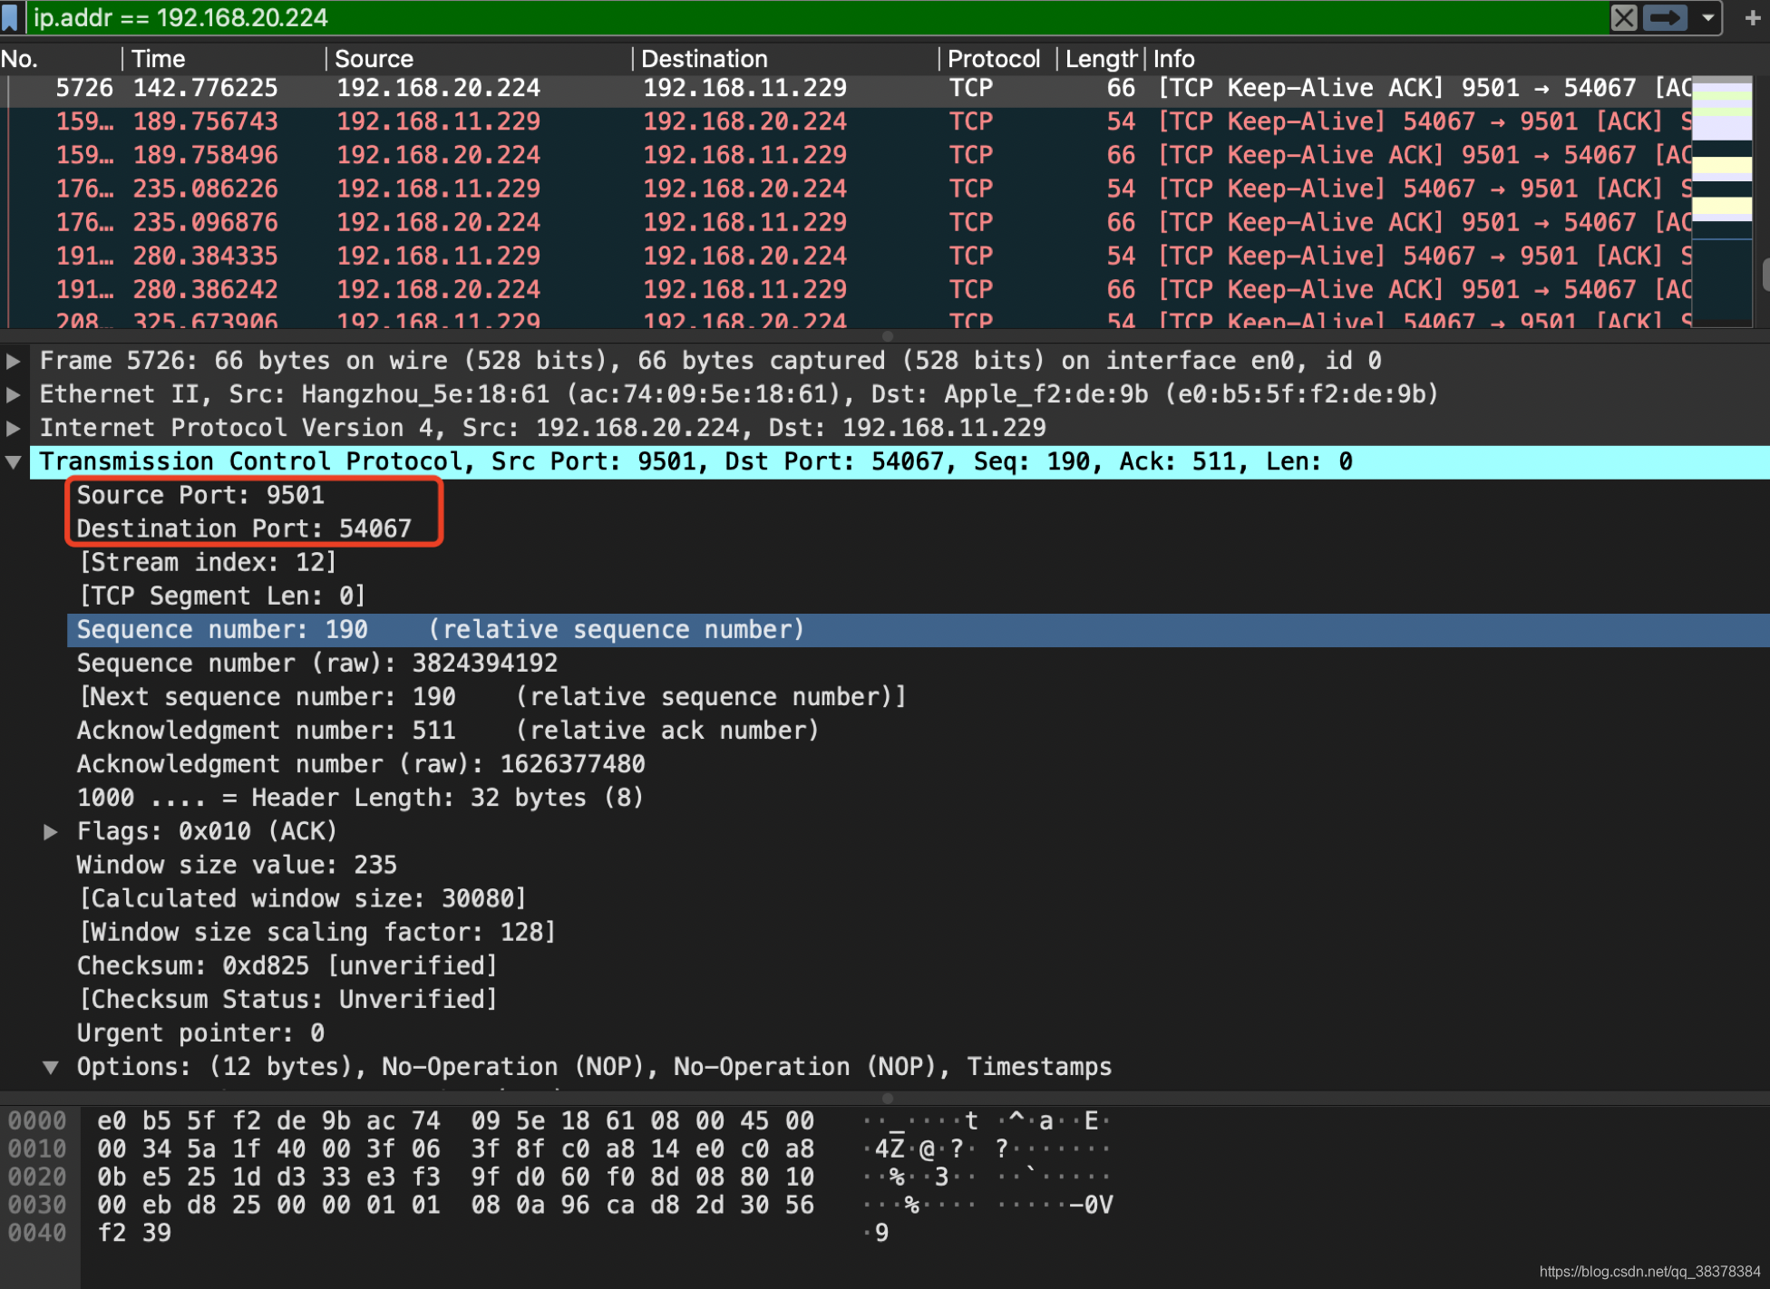
Task: Click the Destination column header
Action: tap(704, 59)
